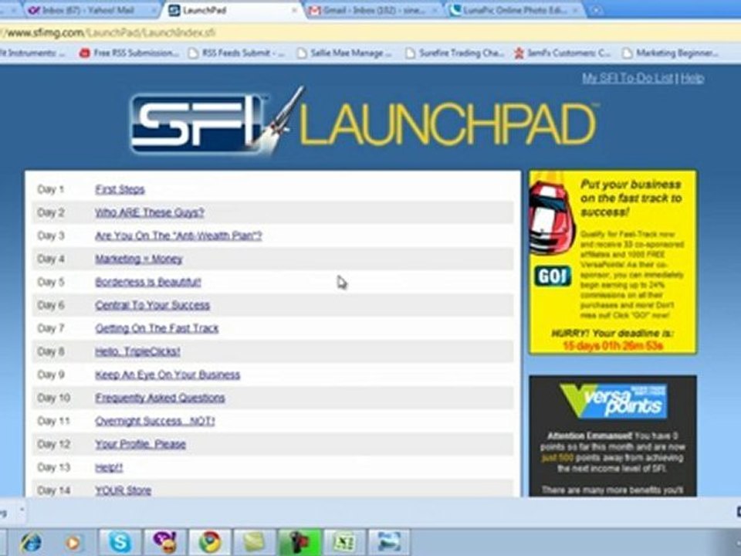Screen dimensions: 741x556
Task: Open the Free RSS Submission bookmark
Action: coord(130,53)
